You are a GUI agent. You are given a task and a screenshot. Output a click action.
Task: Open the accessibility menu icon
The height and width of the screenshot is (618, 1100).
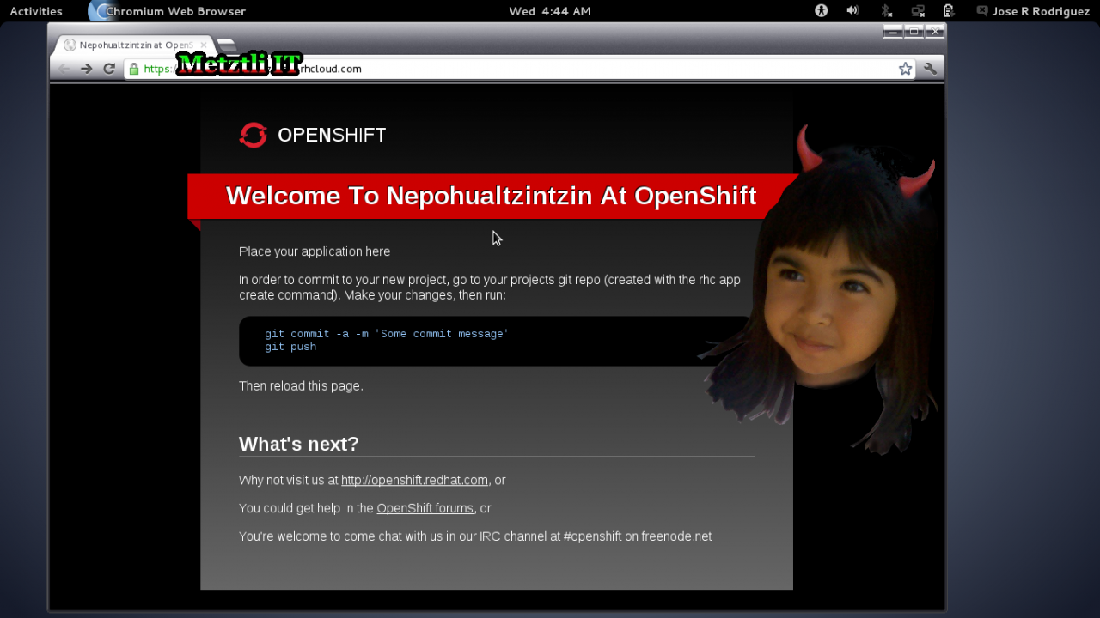(821, 11)
